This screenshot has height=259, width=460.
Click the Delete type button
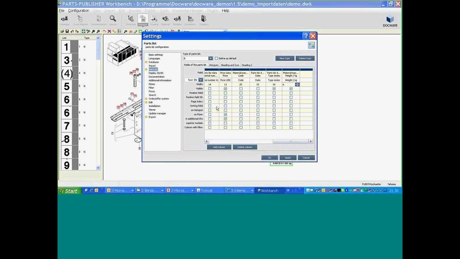[305, 58]
